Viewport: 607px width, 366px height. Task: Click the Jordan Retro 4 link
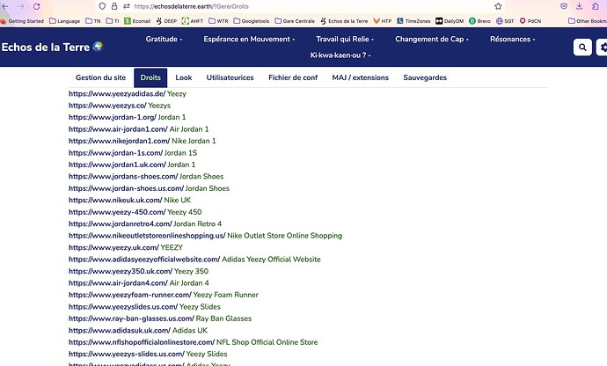[197, 223]
